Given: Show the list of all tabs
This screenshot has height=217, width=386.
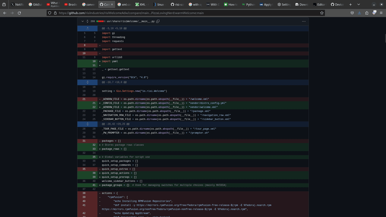Looking at the screenshot, I should click(x=359, y=5).
